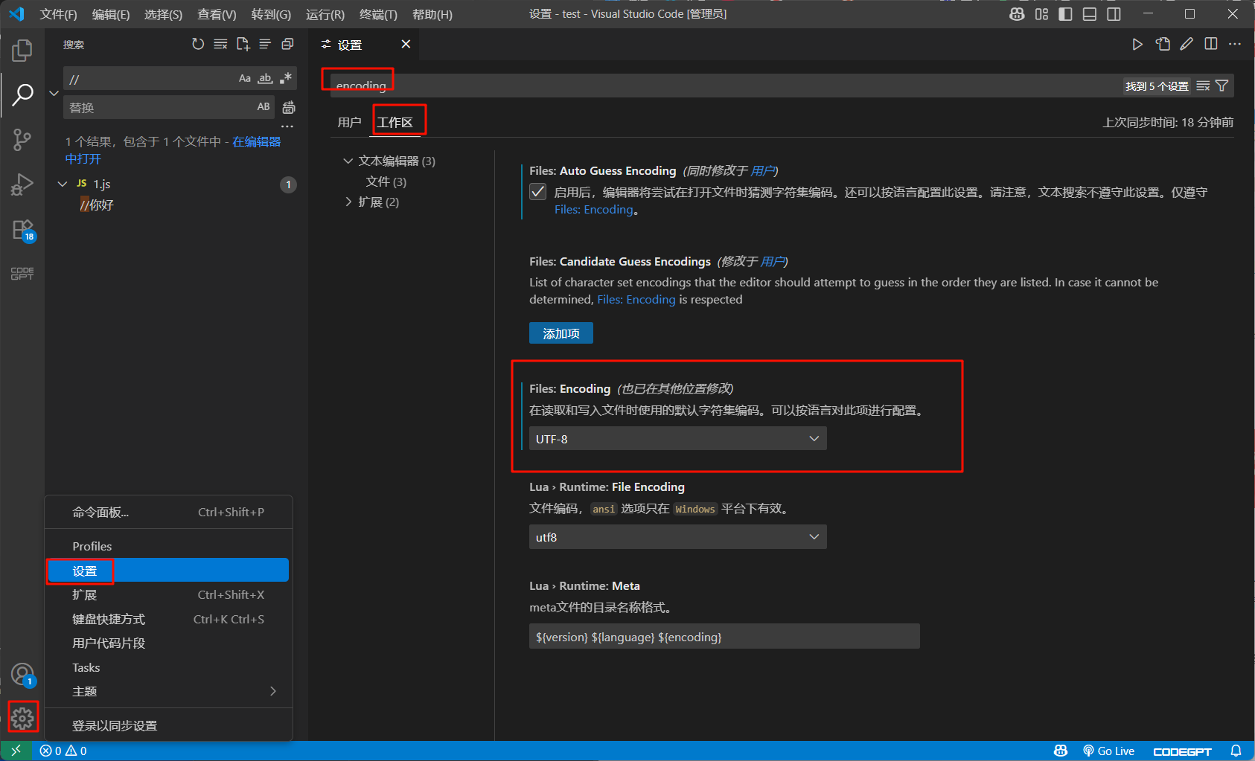Screen dimensions: 1255x761
Task: Toggle Match Whole Word in search
Action: click(x=265, y=78)
